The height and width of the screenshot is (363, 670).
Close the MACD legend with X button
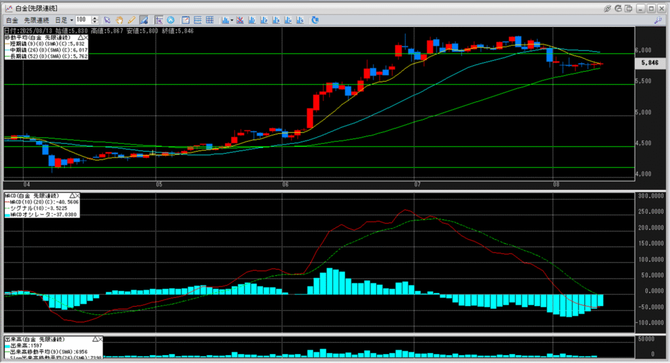[x=77, y=196]
